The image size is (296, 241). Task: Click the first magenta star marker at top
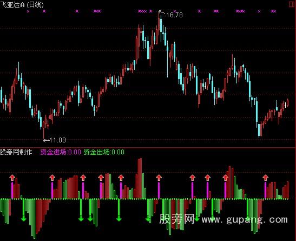28,11
